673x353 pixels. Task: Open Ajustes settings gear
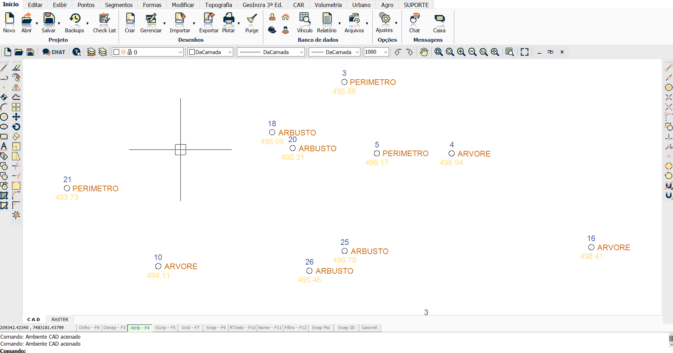point(384,19)
